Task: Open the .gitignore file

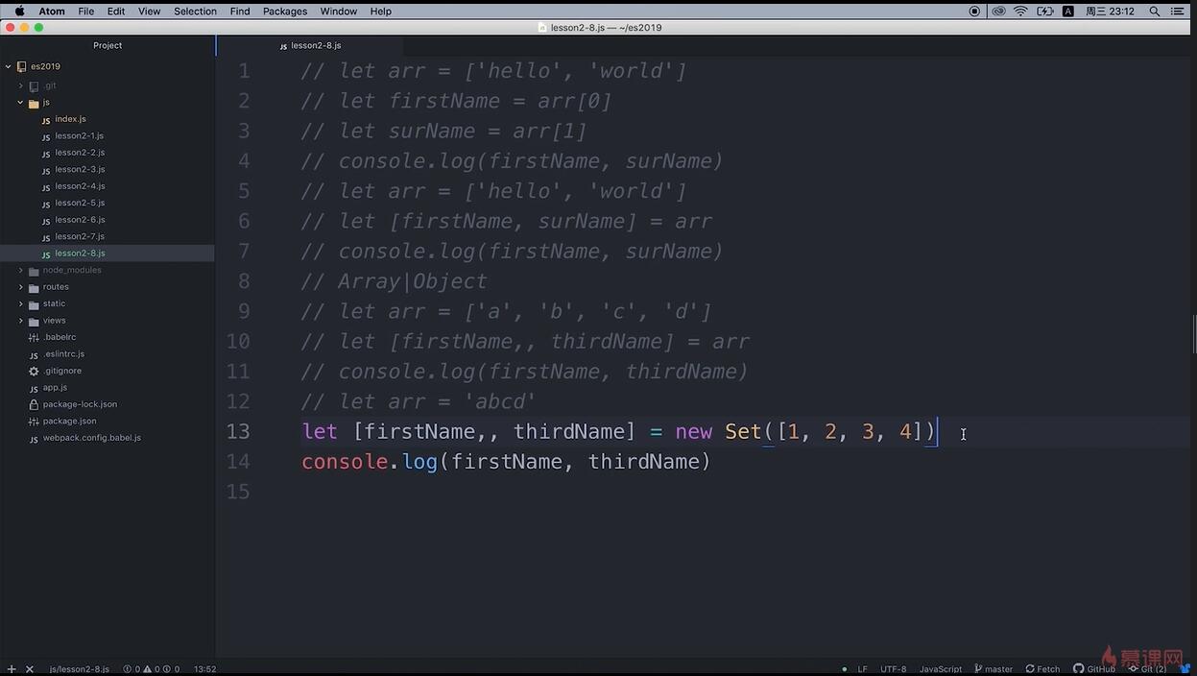Action: coord(61,371)
